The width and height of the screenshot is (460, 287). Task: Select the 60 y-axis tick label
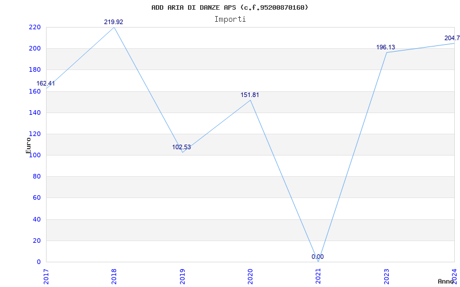click(x=36, y=198)
